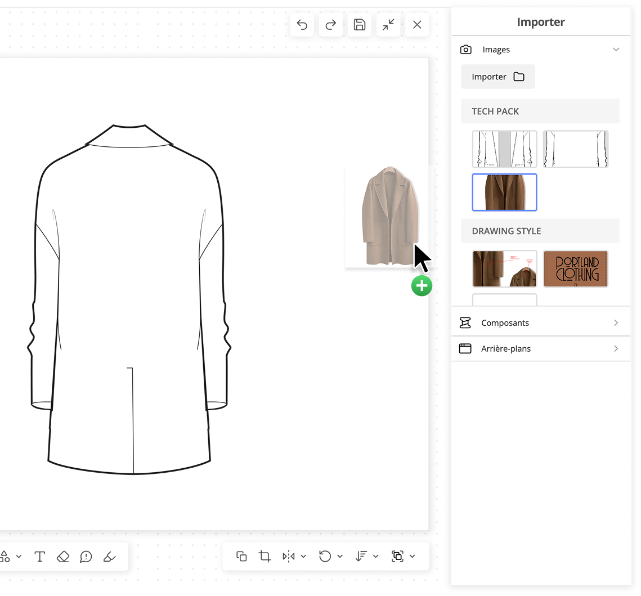This screenshot has width=641, height=596.
Task: Click the redo arrow icon
Action: [x=331, y=25]
